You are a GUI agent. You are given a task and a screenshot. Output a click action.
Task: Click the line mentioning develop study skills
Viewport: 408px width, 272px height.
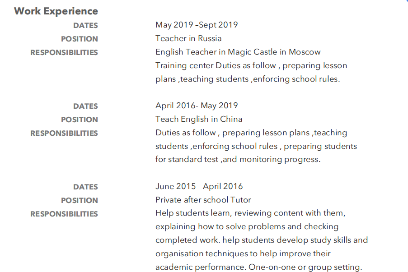(262, 240)
